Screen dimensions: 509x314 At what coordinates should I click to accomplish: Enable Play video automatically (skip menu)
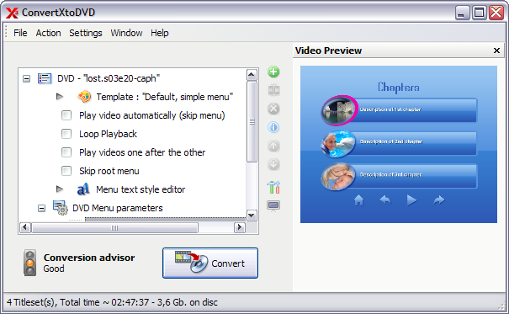point(66,115)
